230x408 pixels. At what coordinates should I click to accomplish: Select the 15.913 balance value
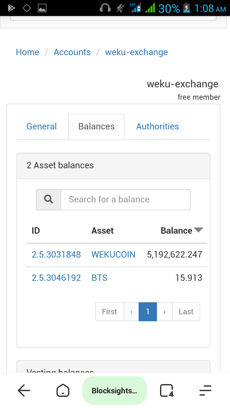point(189,278)
